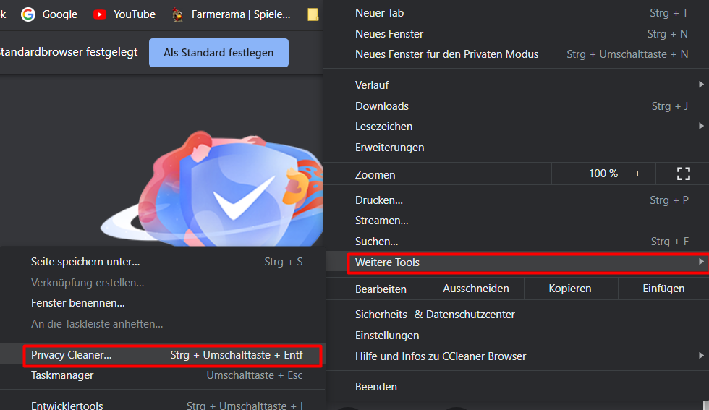Click Als Standard festlegen button
The width and height of the screenshot is (709, 410).
point(218,53)
